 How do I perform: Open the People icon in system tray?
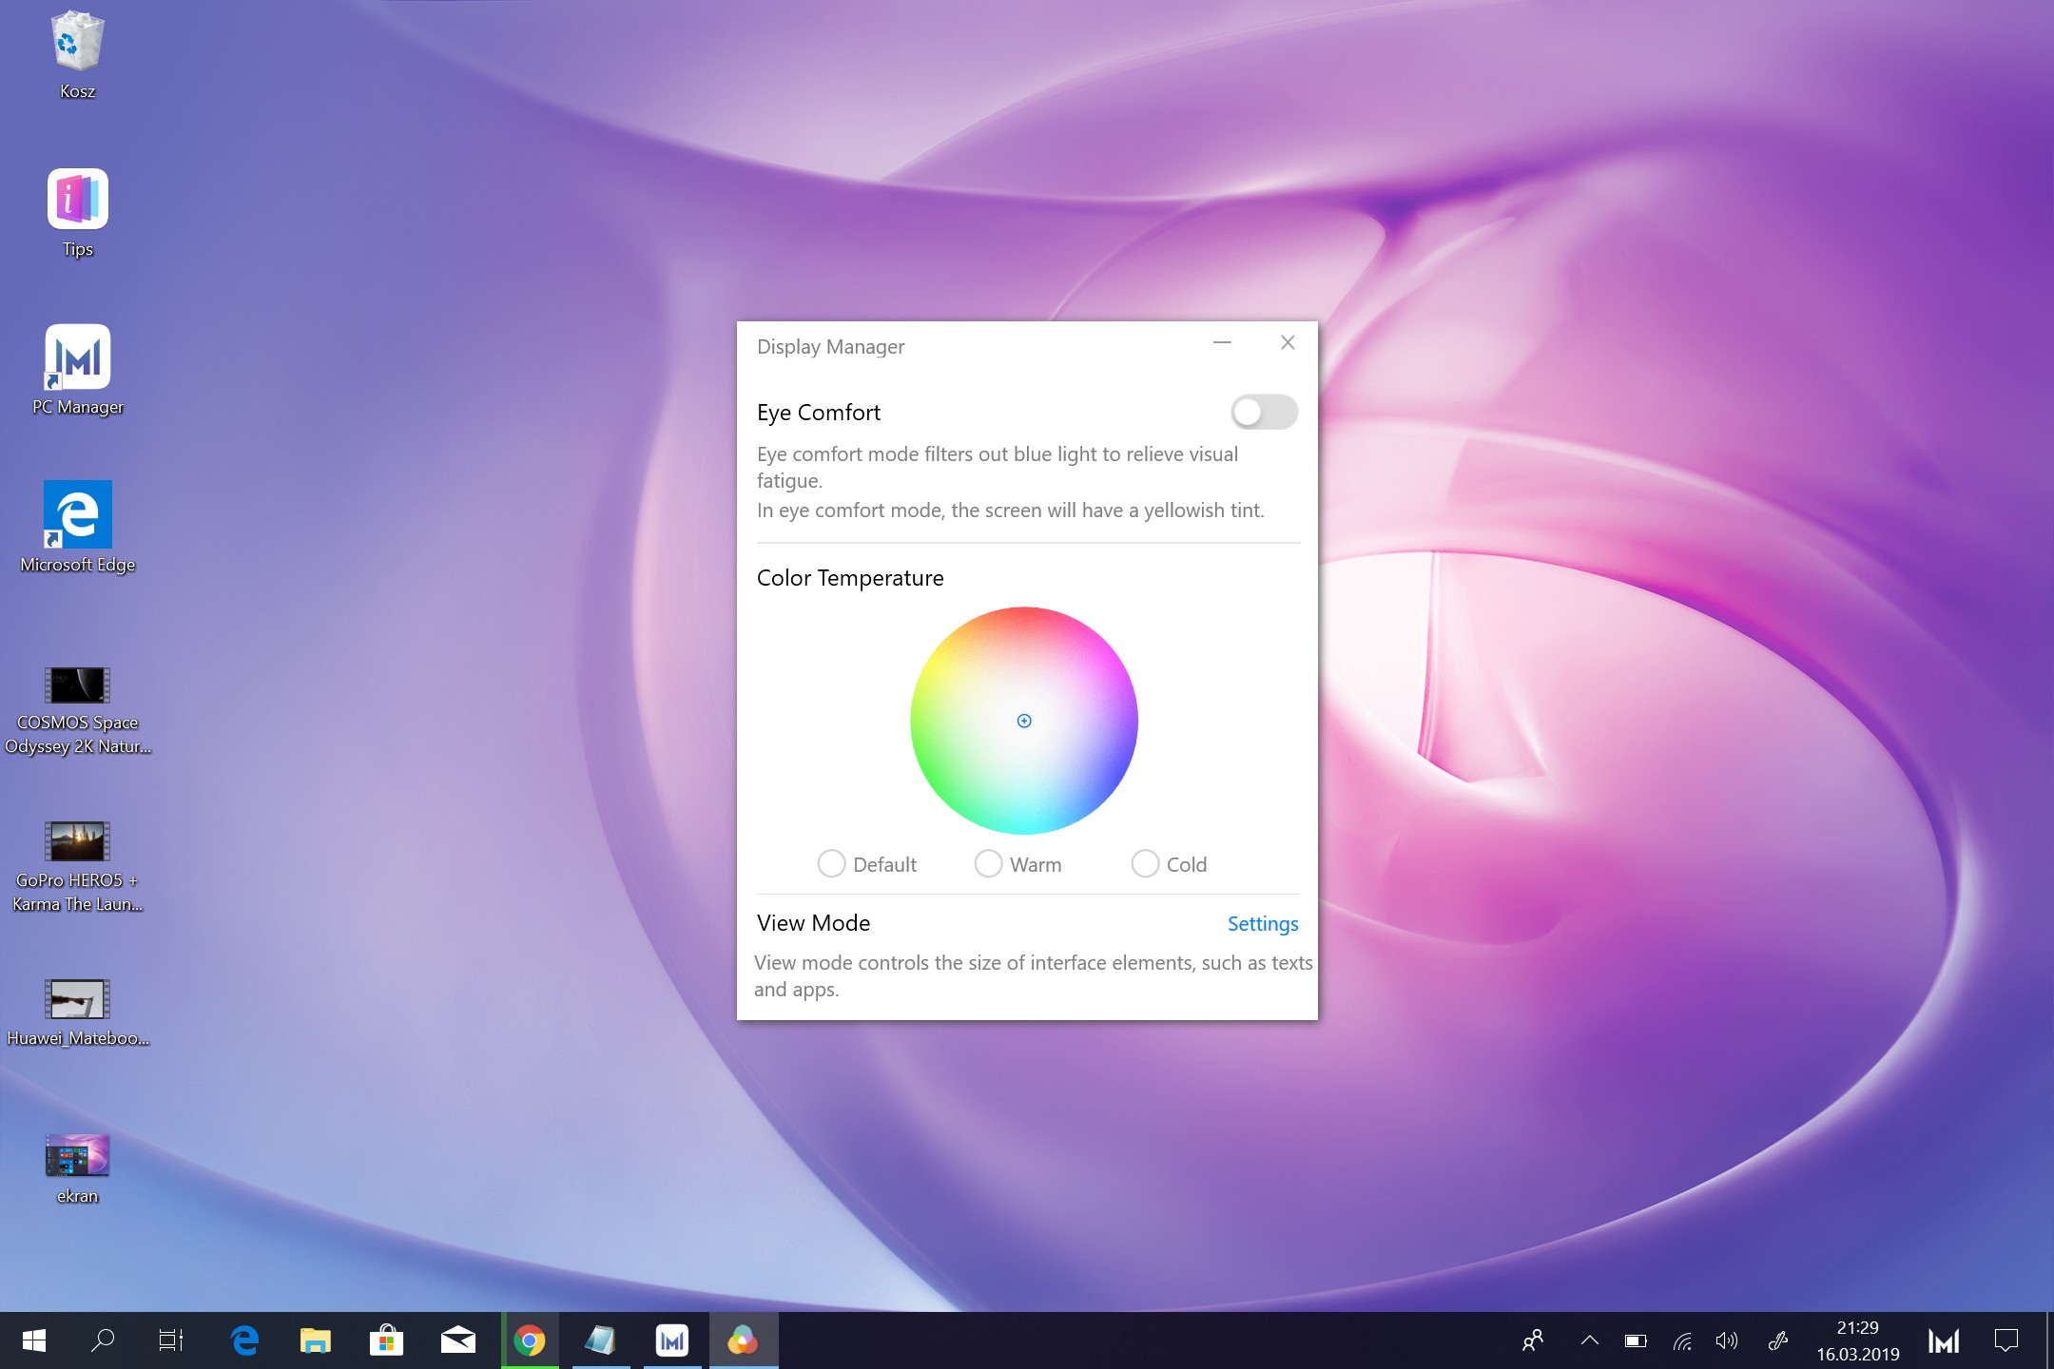click(1533, 1340)
